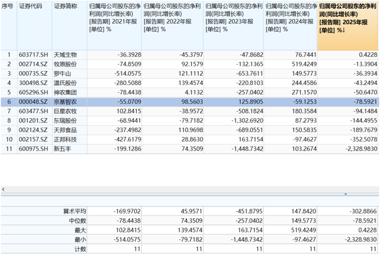Viewport: 380px width, 258px height.
Task: Click the value -352.5078 for 正邦科技
Action: point(363,139)
